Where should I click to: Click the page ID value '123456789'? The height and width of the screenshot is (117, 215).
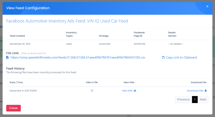click(x=139, y=44)
